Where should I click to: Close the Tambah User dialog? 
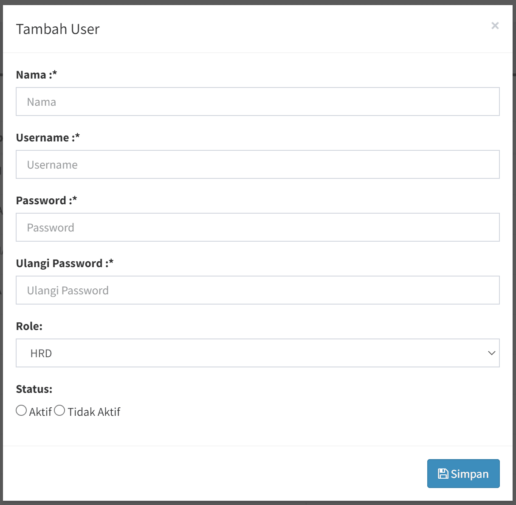pos(495,26)
